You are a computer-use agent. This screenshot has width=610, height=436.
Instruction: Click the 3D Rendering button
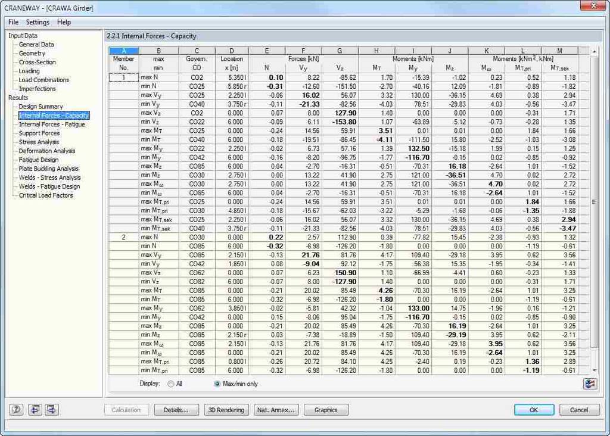pyautogui.click(x=226, y=410)
